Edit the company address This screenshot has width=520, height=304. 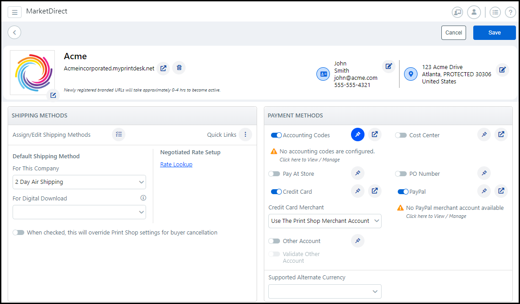[x=502, y=69]
